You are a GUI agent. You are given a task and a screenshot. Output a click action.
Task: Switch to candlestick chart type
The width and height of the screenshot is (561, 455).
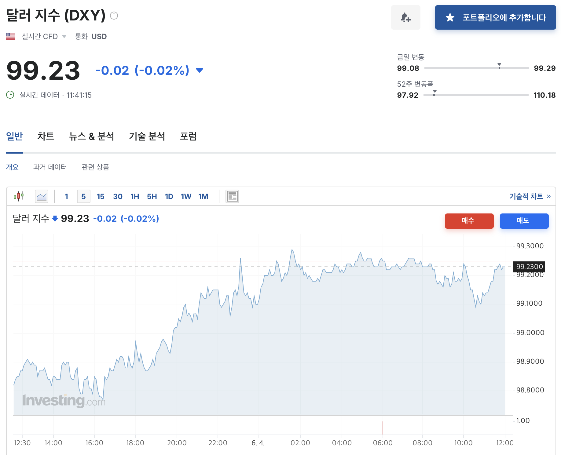pos(19,196)
